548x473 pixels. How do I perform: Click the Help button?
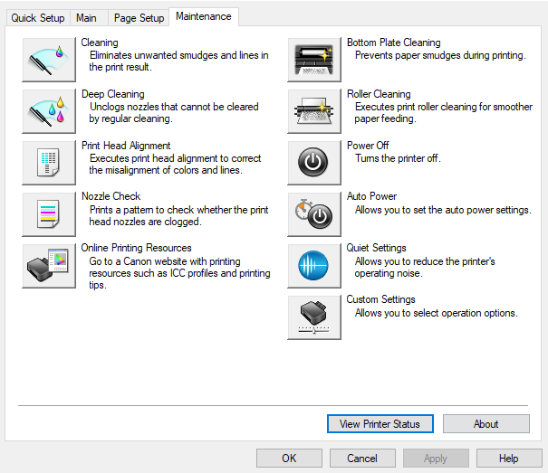pyautogui.click(x=508, y=459)
